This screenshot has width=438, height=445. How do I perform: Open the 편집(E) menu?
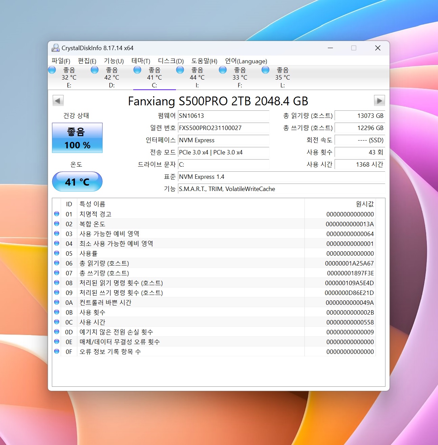(87, 61)
